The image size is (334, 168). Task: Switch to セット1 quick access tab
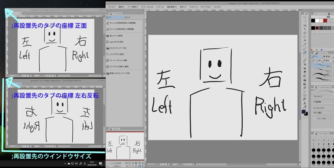point(115,17)
